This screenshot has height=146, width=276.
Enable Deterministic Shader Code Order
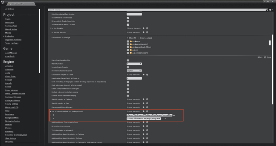(x=128, y=21)
